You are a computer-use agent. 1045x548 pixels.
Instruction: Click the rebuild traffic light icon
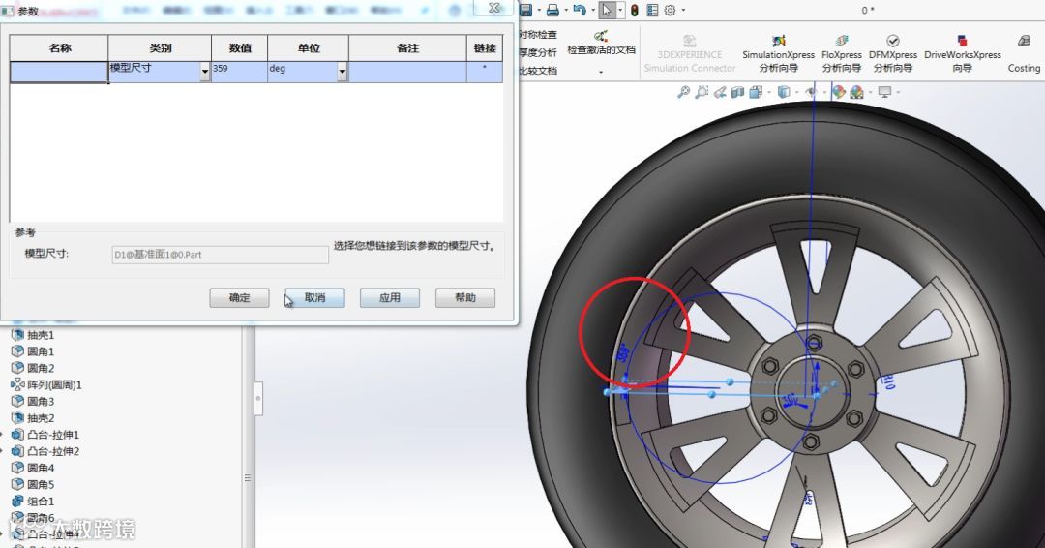coord(635,10)
